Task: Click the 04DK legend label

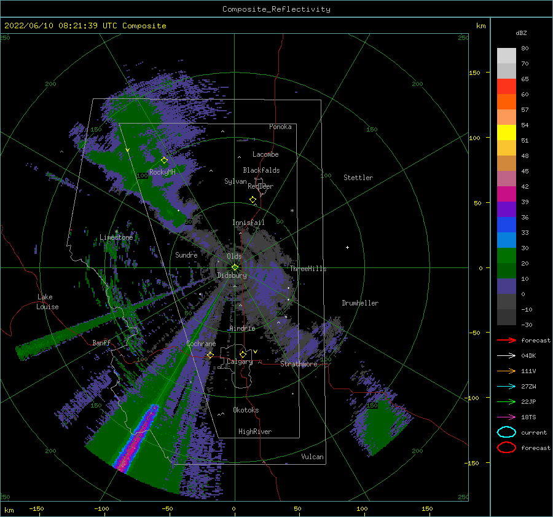Action: point(528,356)
